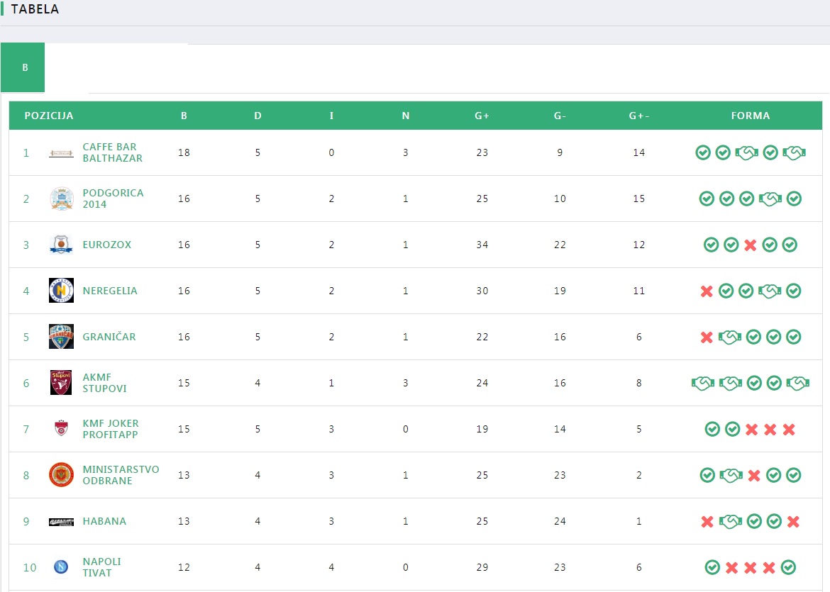
Task: Click Eurozox's red X loss form icon
Action: pos(751,245)
